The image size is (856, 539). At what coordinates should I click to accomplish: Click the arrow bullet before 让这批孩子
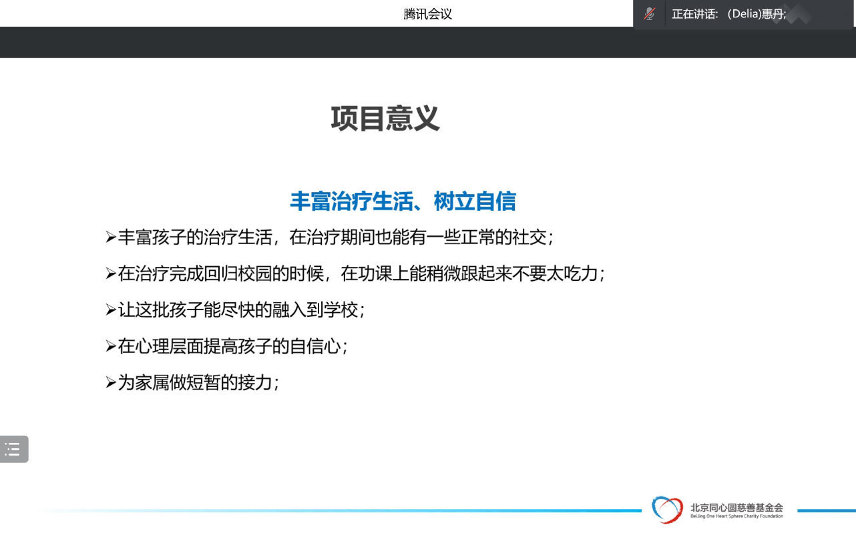(110, 310)
